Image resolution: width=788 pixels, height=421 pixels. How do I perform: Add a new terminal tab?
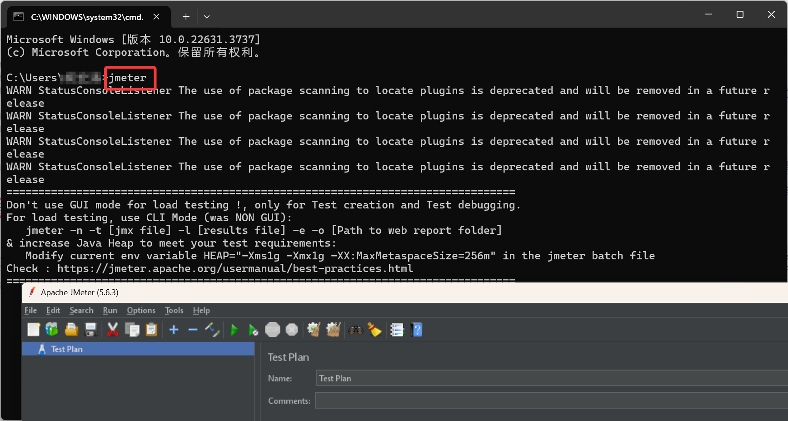[186, 17]
